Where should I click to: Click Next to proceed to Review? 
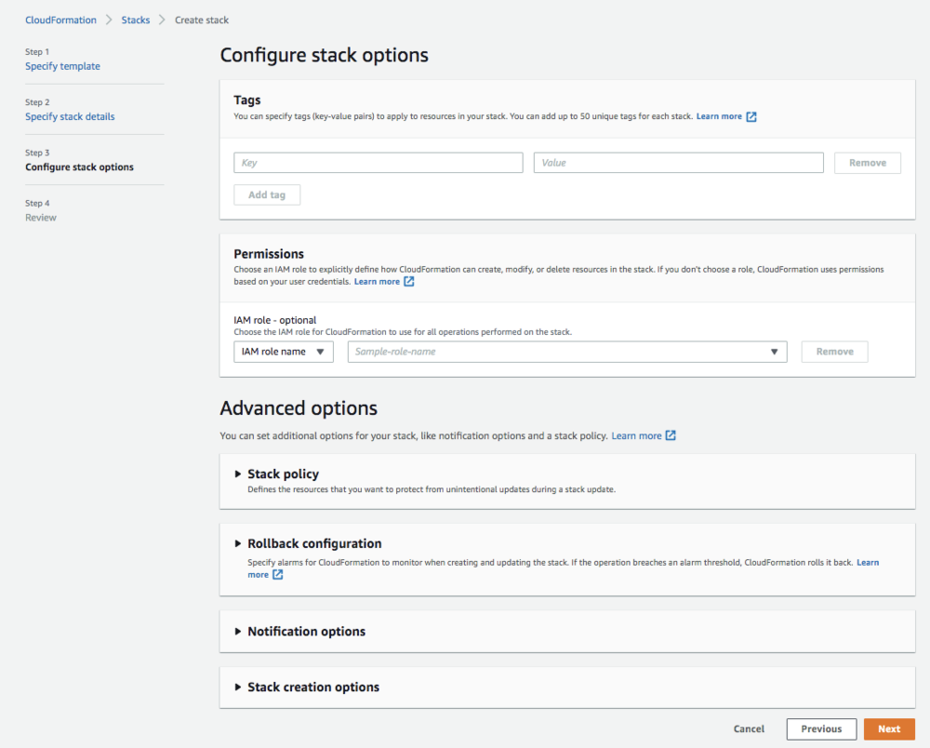click(x=889, y=728)
